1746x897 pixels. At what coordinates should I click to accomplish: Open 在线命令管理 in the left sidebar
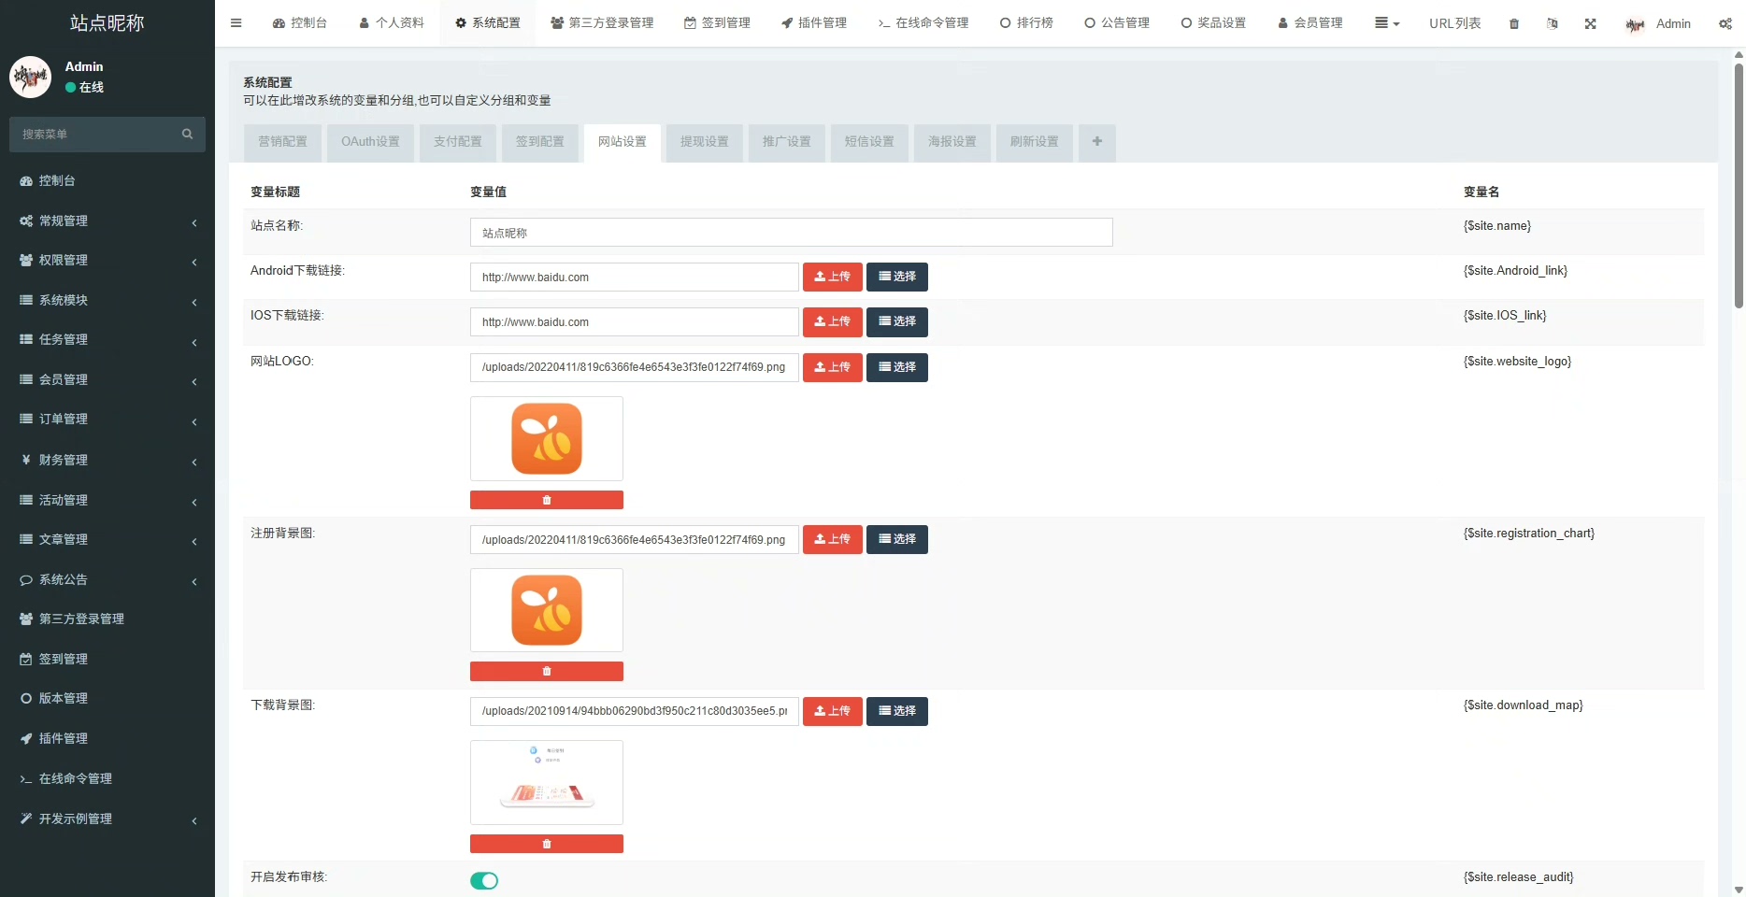(107, 778)
